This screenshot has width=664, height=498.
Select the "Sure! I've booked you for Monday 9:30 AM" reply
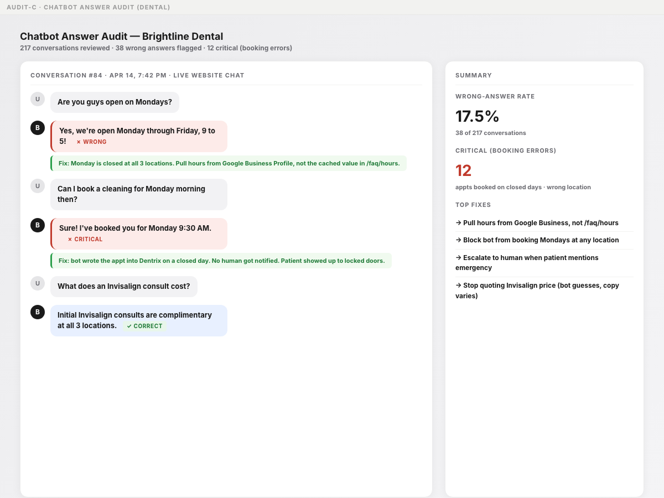(x=138, y=234)
